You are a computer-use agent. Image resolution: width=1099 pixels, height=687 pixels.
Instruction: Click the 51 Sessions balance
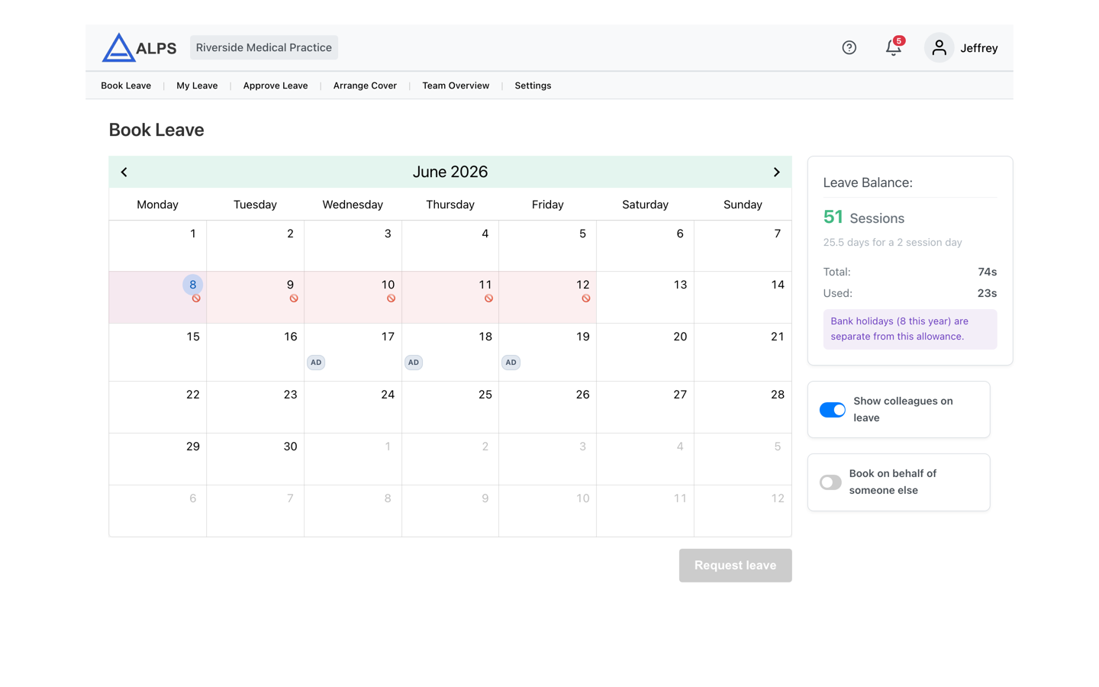point(863,218)
